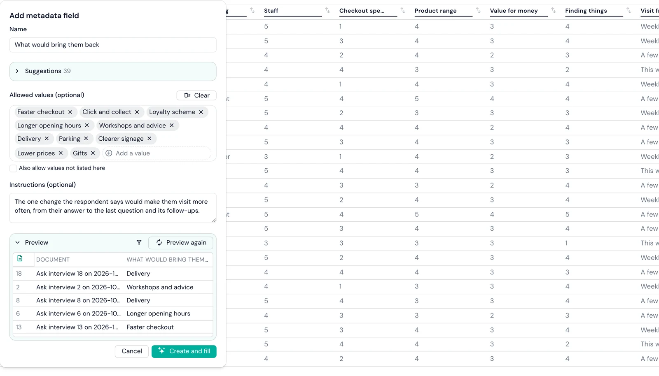659x376 pixels.
Task: Select Ask interview 13 preview row
Action: 113,327
